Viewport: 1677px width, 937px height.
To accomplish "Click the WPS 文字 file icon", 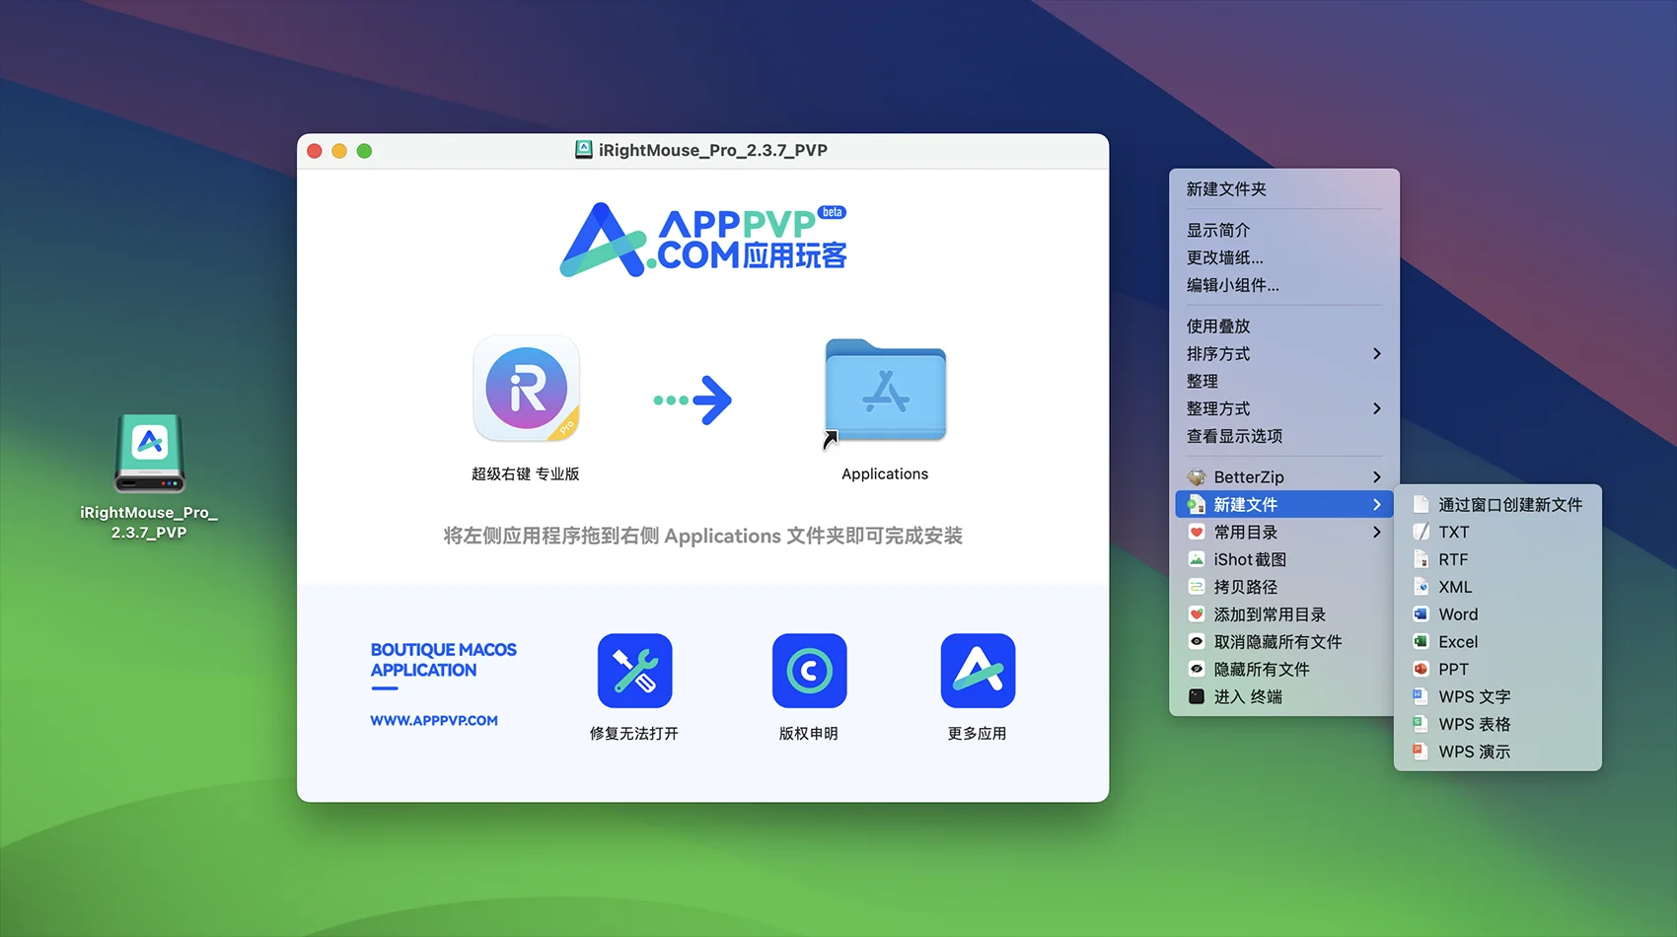I will click(x=1421, y=696).
